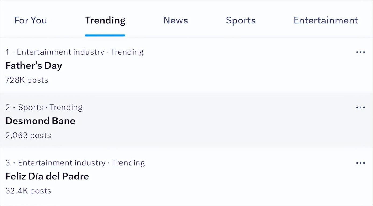
Task: View the Desmond Bane trending topic
Action: click(40, 121)
